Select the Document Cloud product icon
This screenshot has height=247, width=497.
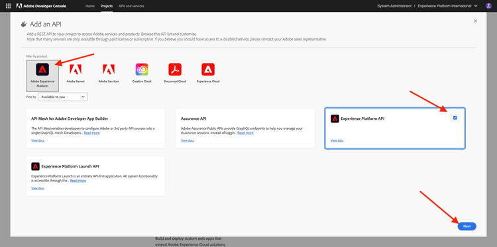(175, 70)
